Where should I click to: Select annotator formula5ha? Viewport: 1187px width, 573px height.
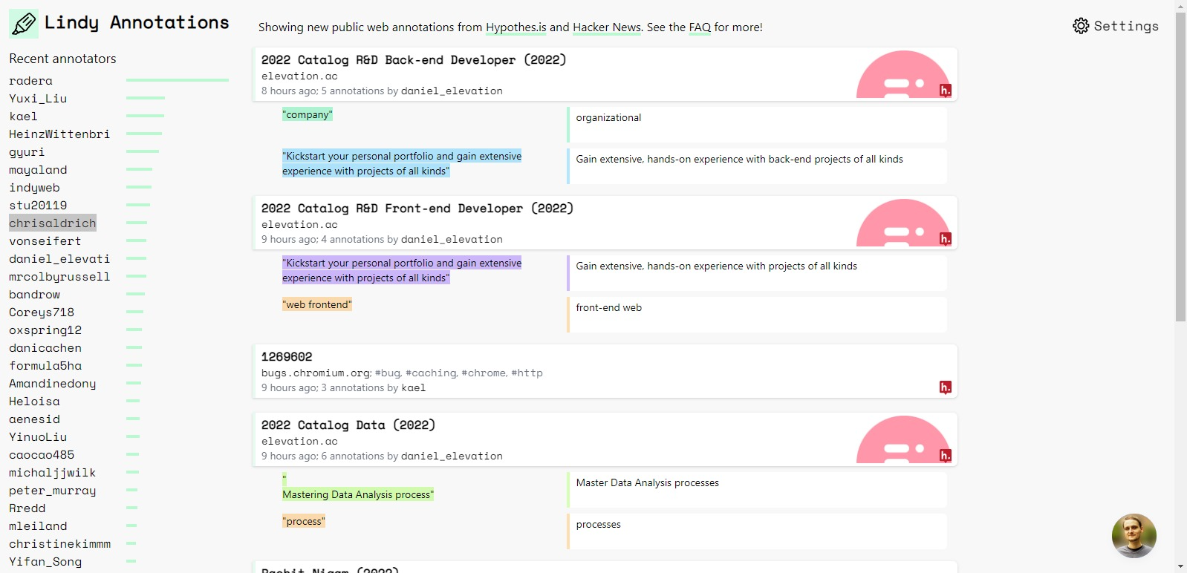45,366
